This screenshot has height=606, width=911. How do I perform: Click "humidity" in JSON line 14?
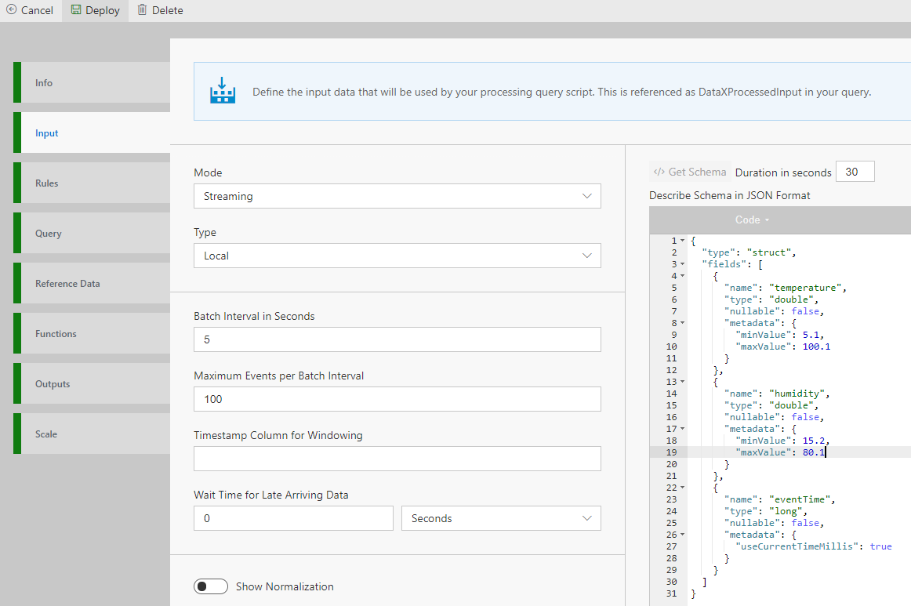797,394
